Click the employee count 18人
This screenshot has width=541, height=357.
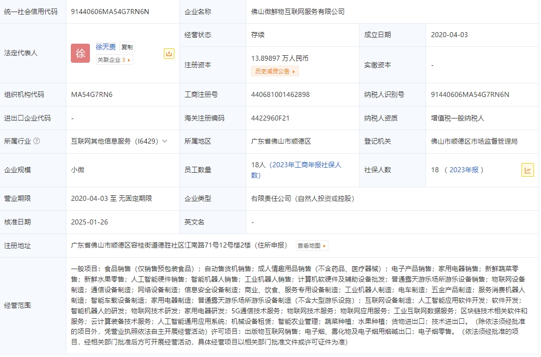click(258, 165)
